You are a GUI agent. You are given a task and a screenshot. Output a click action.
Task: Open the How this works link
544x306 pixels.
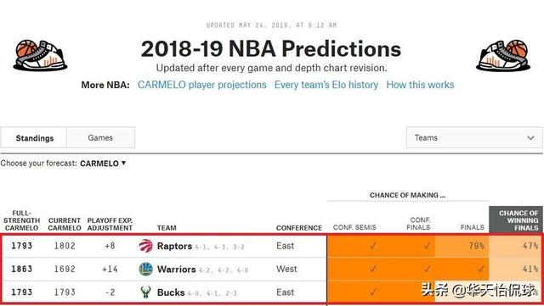[420, 85]
